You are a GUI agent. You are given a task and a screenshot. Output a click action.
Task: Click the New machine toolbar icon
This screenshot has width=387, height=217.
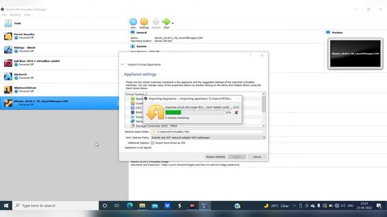[133, 24]
